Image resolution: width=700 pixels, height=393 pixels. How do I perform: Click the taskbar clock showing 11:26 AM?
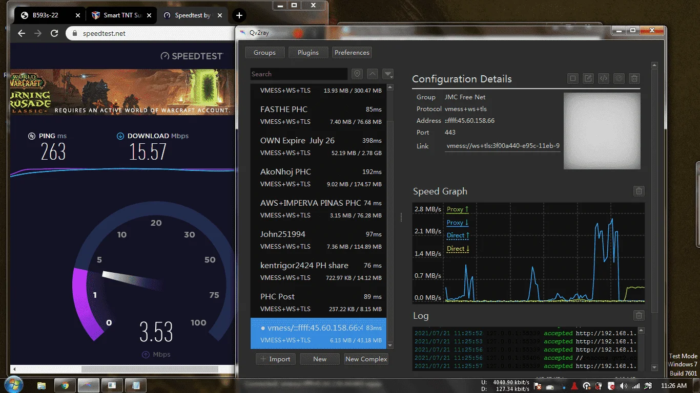(674, 386)
